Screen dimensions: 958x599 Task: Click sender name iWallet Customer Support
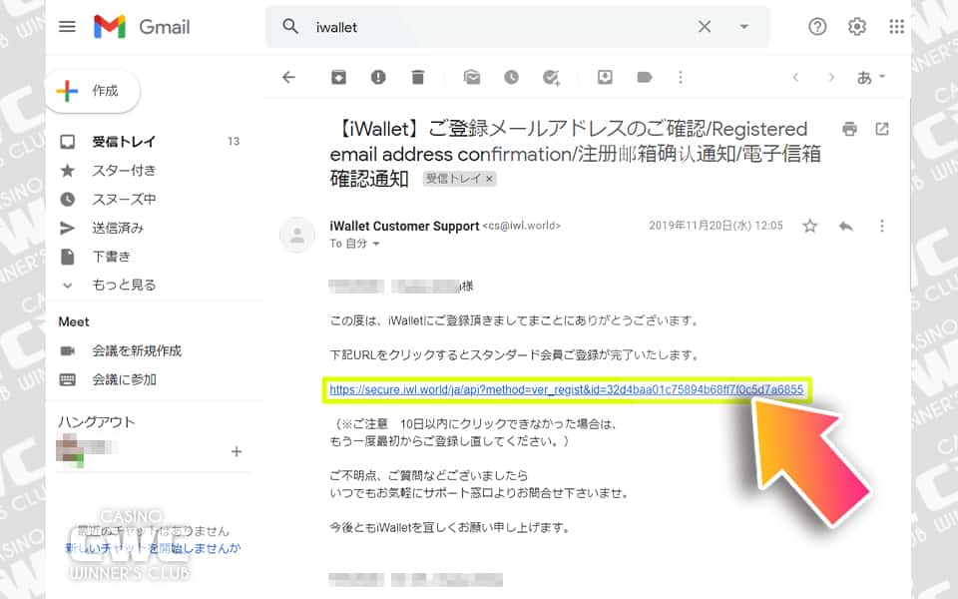pos(404,226)
